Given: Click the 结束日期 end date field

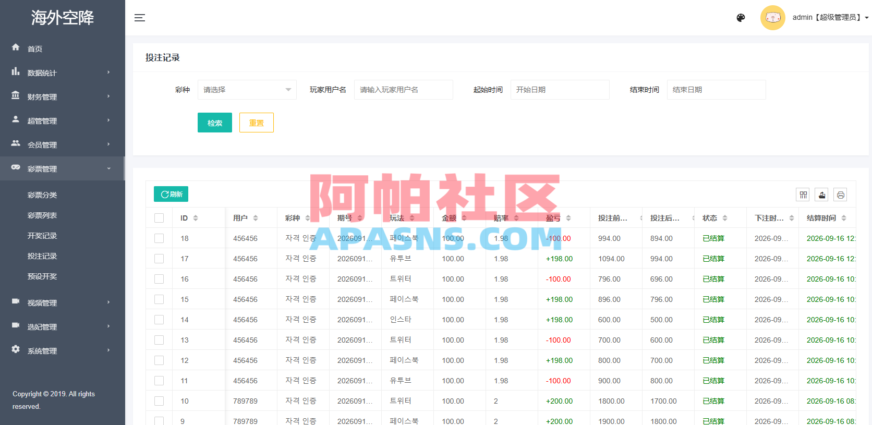Looking at the screenshot, I should click(717, 90).
